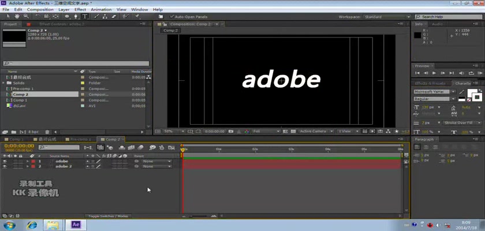
Task: Click the Motion Blur enable icon
Action: [x=140, y=148]
